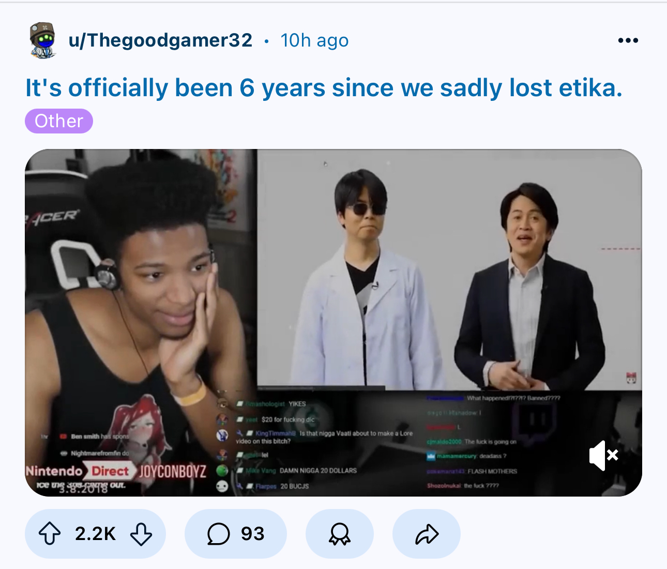Click the JOYCONBOYZ text in the video
This screenshot has width=667, height=569.
click(x=173, y=471)
